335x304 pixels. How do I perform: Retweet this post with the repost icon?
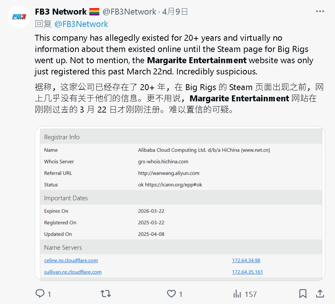click(x=106, y=294)
